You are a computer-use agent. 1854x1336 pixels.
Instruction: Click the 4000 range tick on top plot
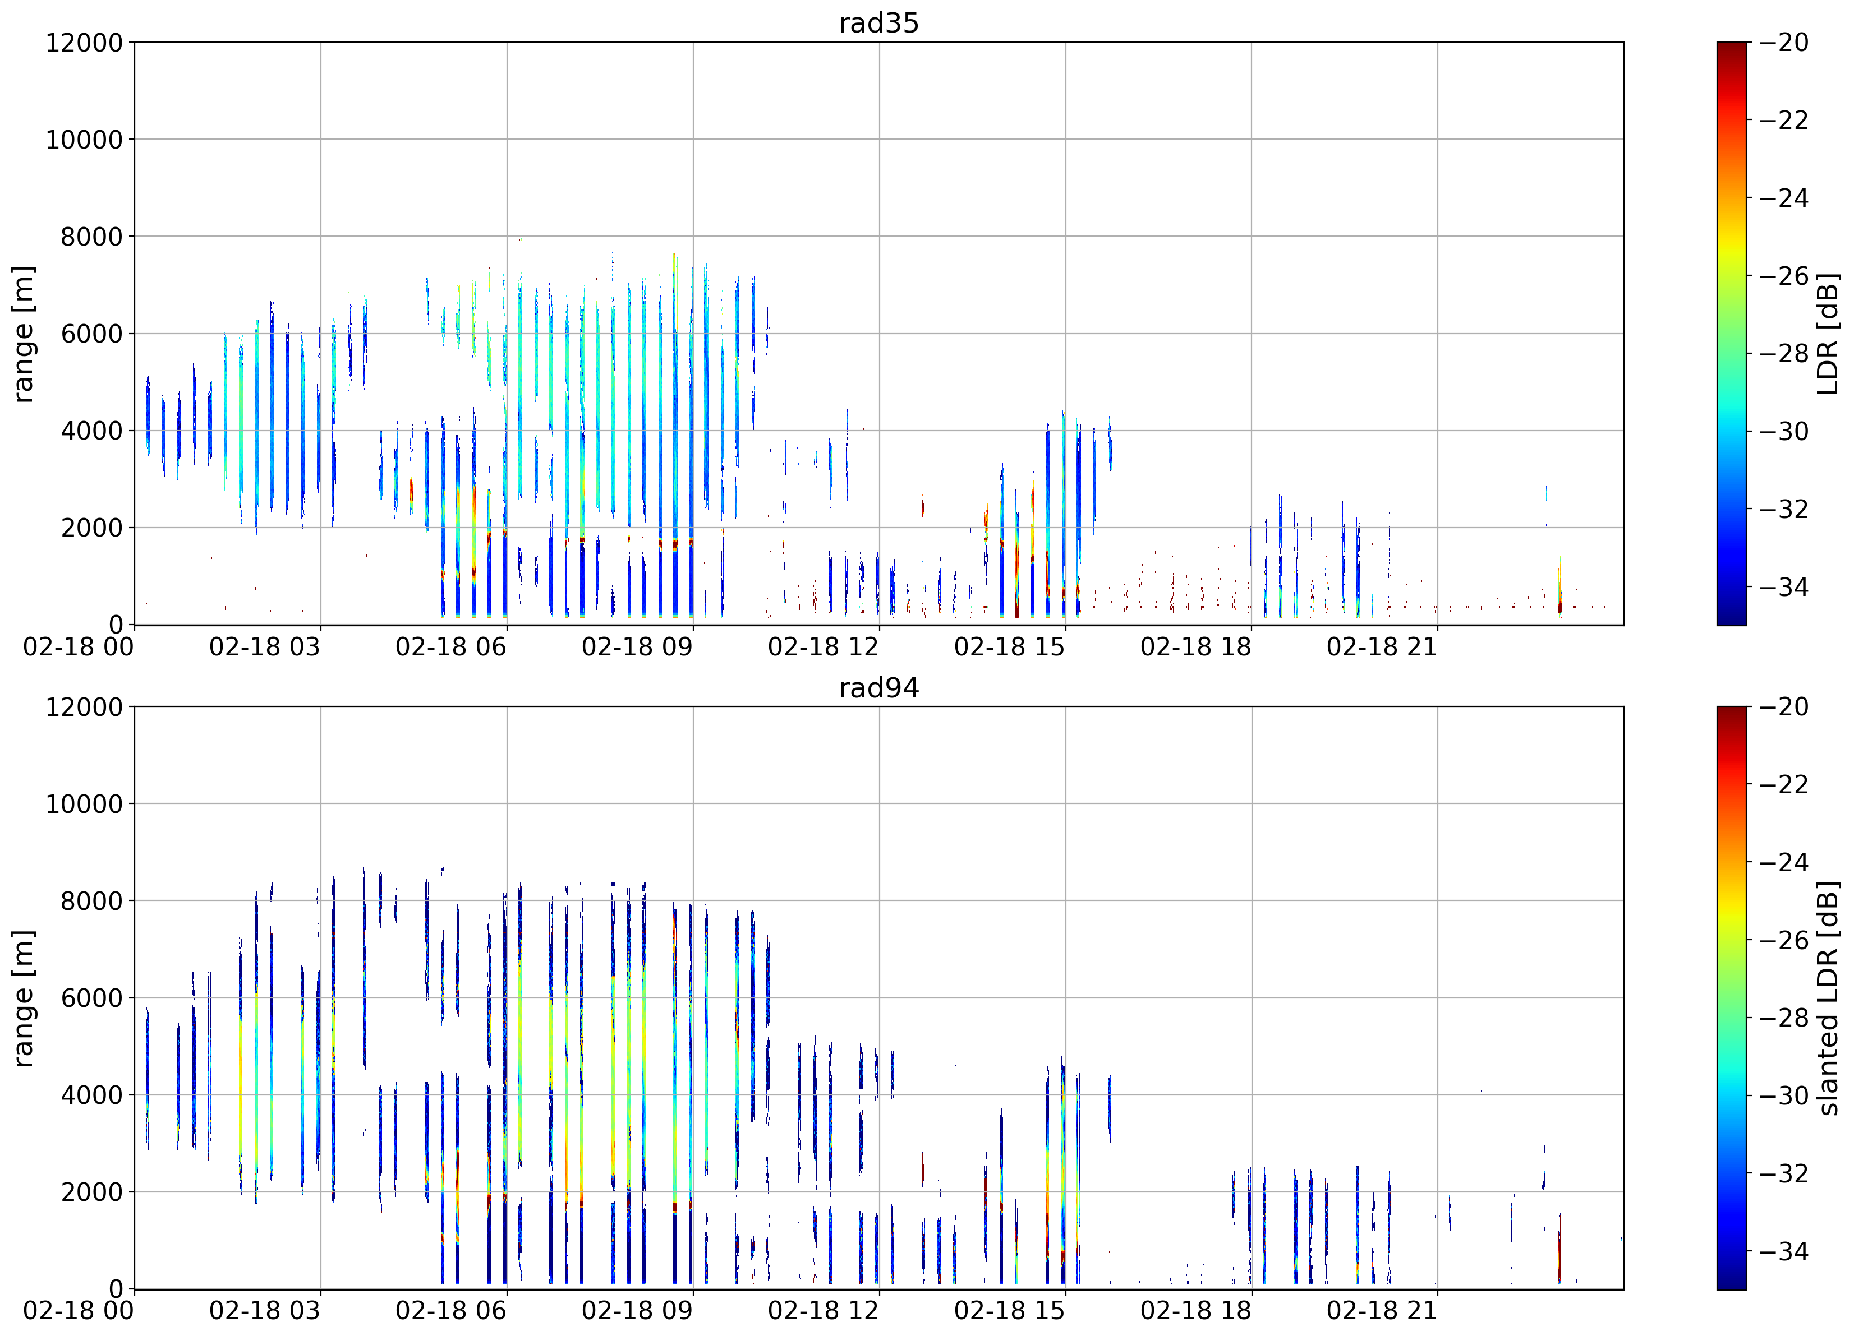[x=91, y=431]
